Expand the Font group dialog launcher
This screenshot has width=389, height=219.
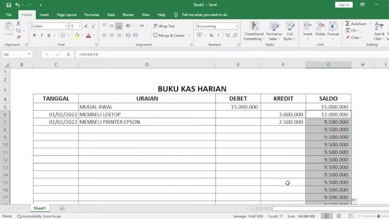[96, 44]
